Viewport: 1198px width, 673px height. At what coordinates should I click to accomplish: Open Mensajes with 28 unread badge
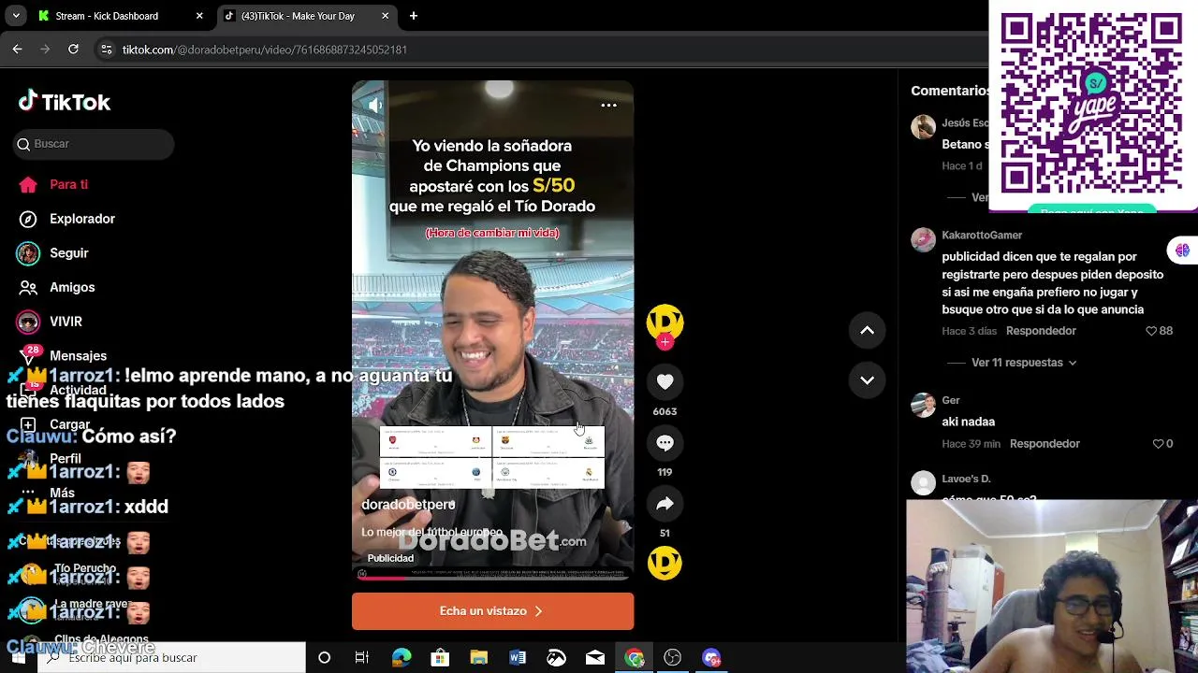pyautogui.click(x=64, y=355)
